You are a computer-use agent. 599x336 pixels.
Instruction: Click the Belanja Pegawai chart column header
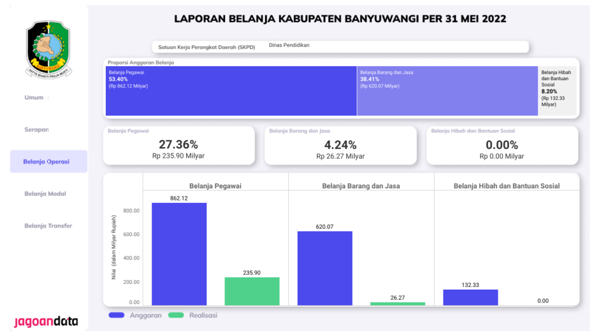(215, 186)
